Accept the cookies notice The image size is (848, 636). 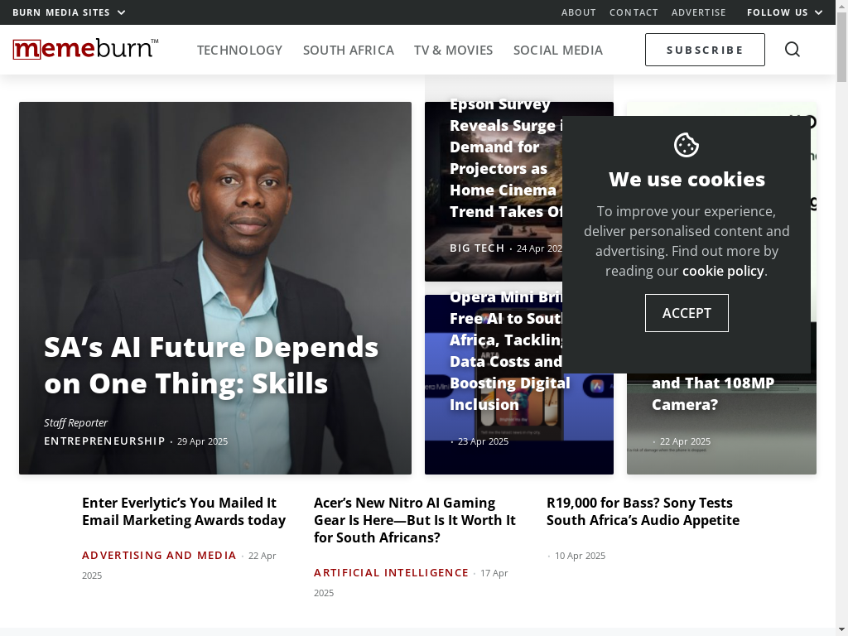click(x=687, y=313)
